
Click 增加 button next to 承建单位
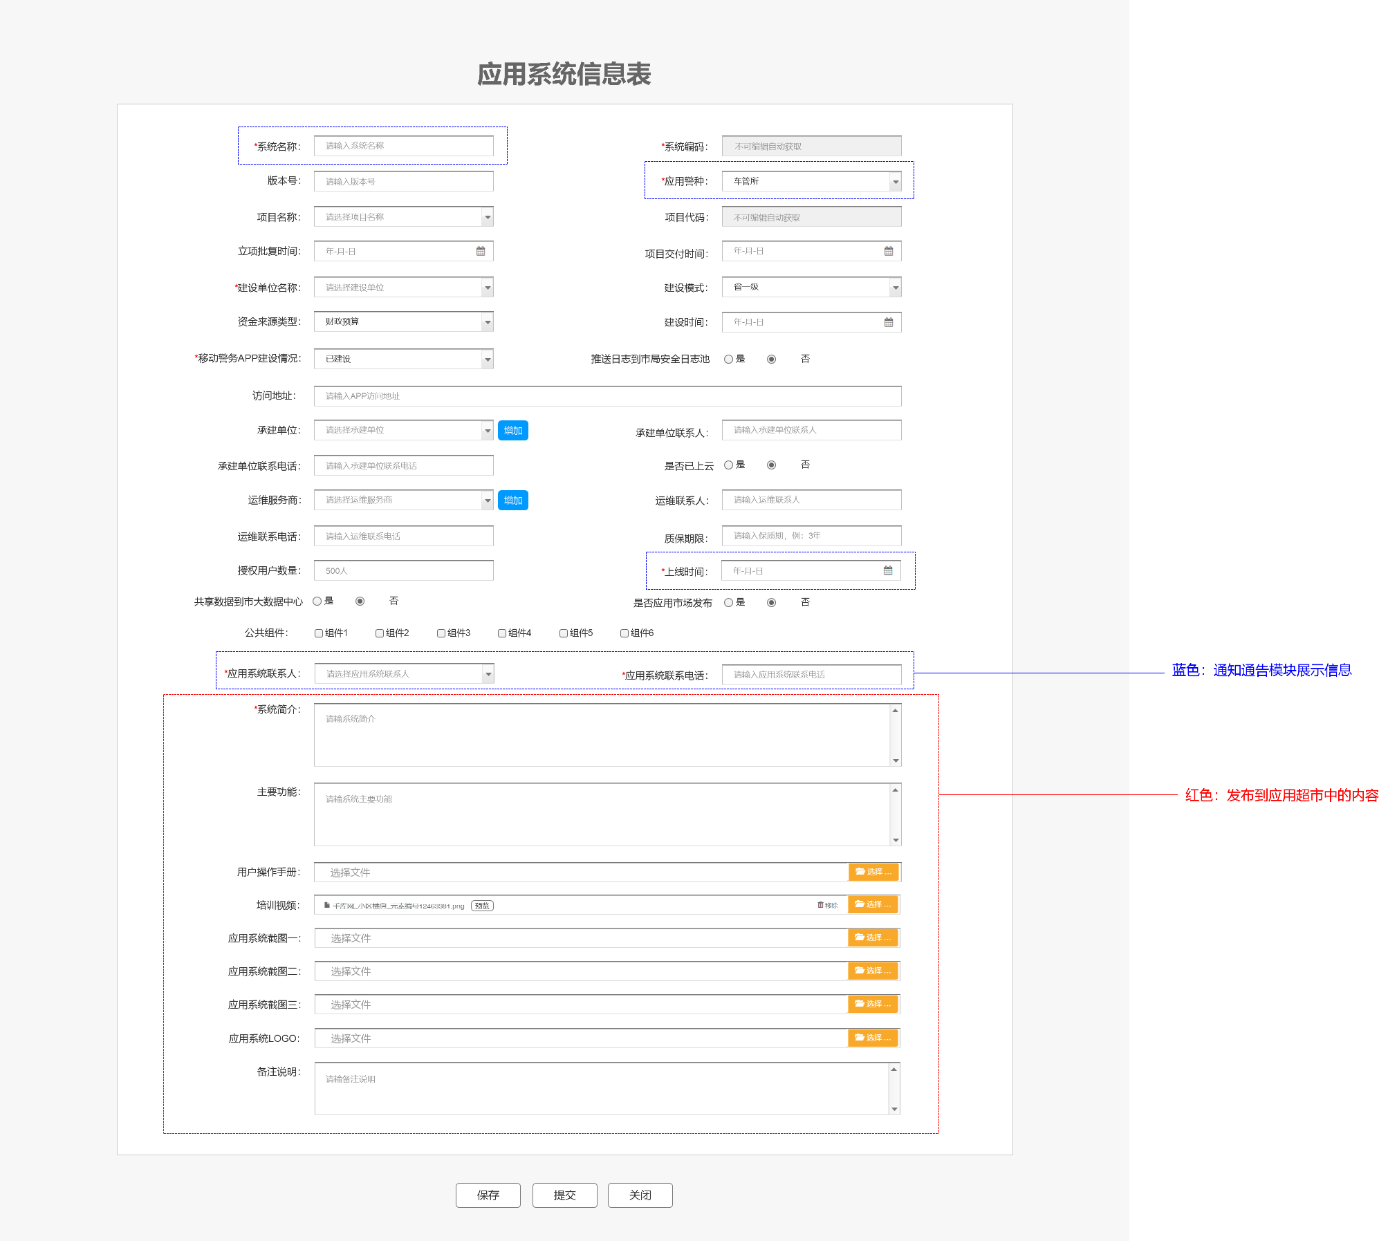513,431
